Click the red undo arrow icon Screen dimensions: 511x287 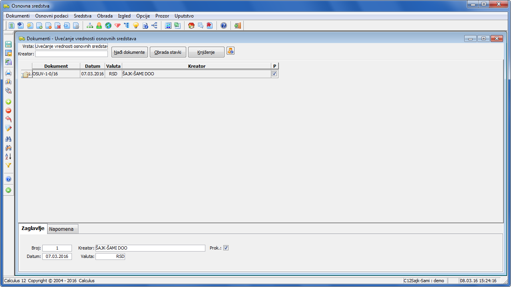click(8, 119)
